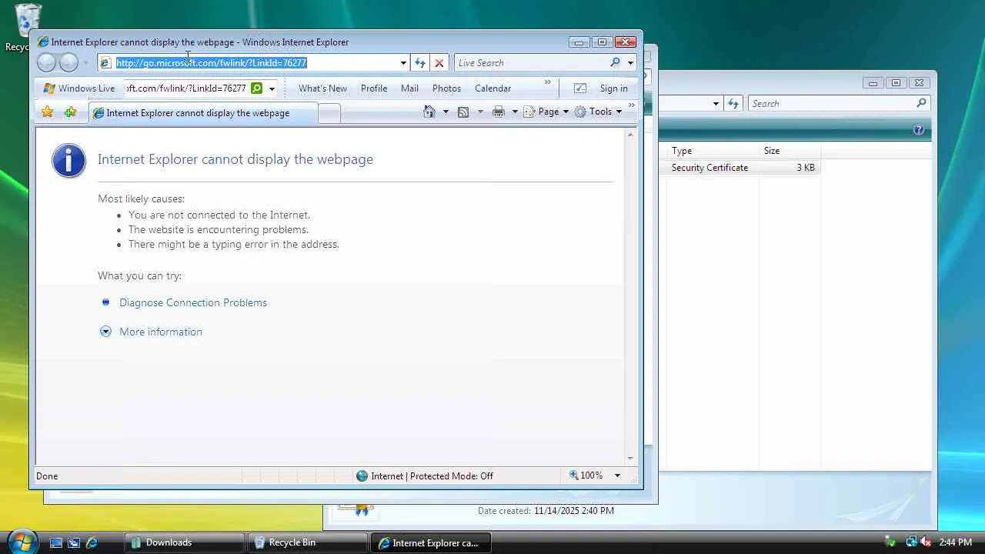Open the search provider options dropdown

click(x=630, y=63)
